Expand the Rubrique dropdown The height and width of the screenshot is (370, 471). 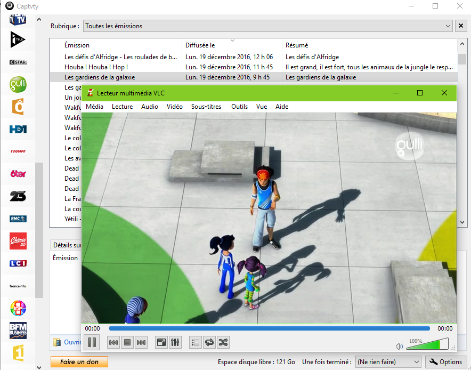point(267,26)
